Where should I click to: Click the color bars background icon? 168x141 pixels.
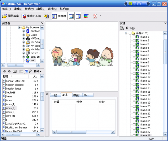click(86, 16)
